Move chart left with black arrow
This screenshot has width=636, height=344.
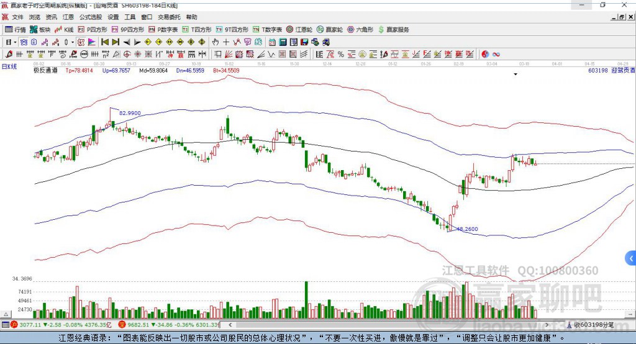(x=127, y=42)
